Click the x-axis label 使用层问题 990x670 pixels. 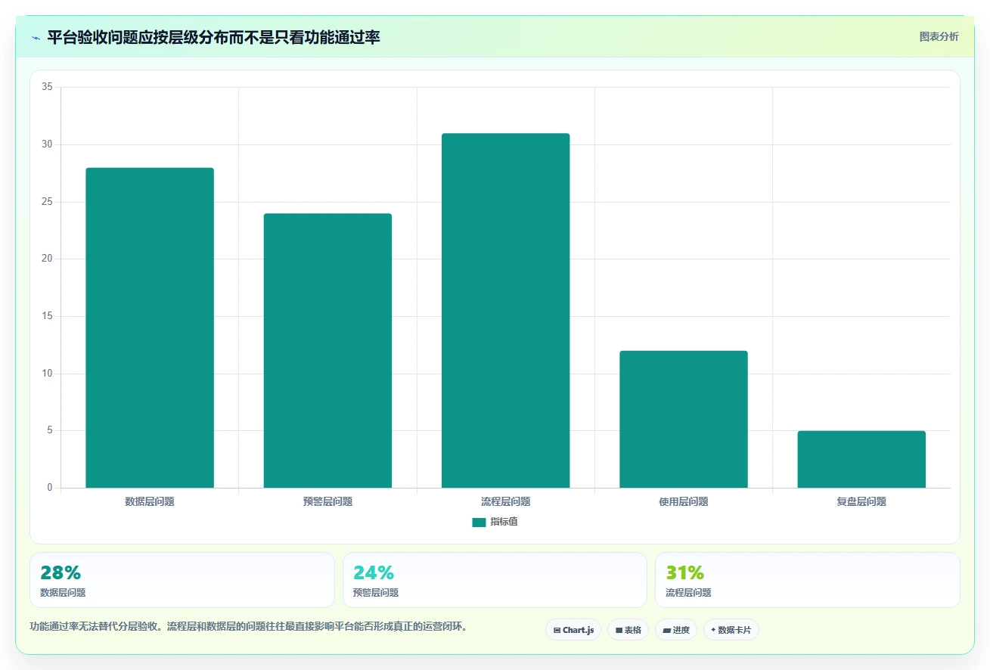click(x=684, y=501)
